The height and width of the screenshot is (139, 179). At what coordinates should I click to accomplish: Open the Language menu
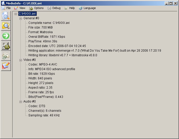pos(89,8)
